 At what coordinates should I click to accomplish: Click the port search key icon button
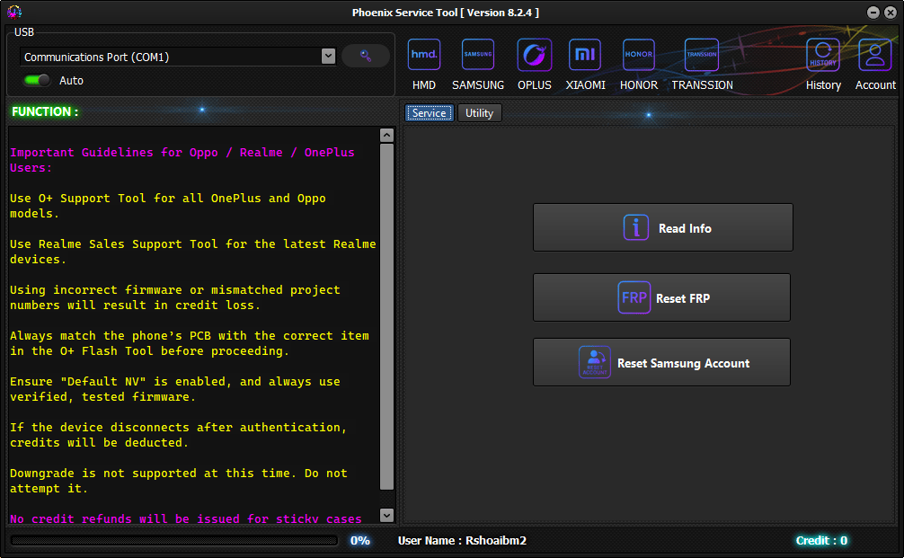pos(366,56)
